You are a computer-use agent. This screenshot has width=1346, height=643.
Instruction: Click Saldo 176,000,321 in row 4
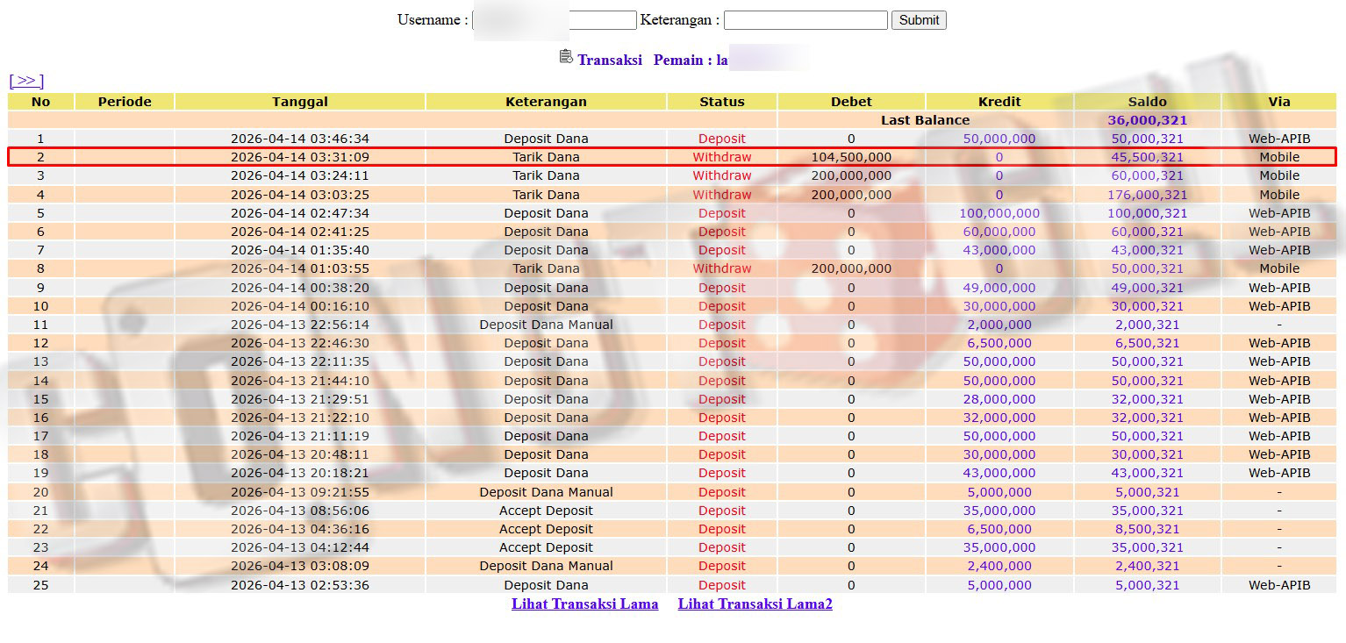(x=1147, y=195)
